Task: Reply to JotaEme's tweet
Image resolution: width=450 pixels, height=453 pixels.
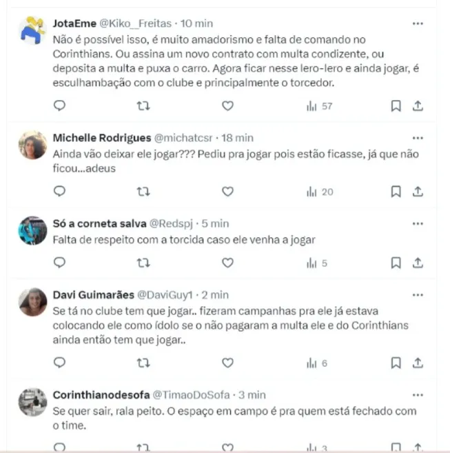Action: pyautogui.click(x=60, y=105)
